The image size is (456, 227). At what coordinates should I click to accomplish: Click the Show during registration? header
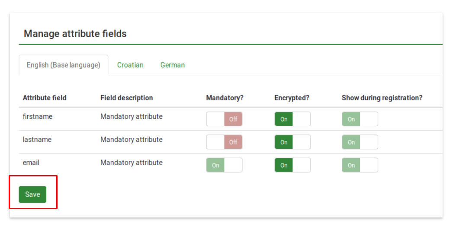(x=382, y=98)
